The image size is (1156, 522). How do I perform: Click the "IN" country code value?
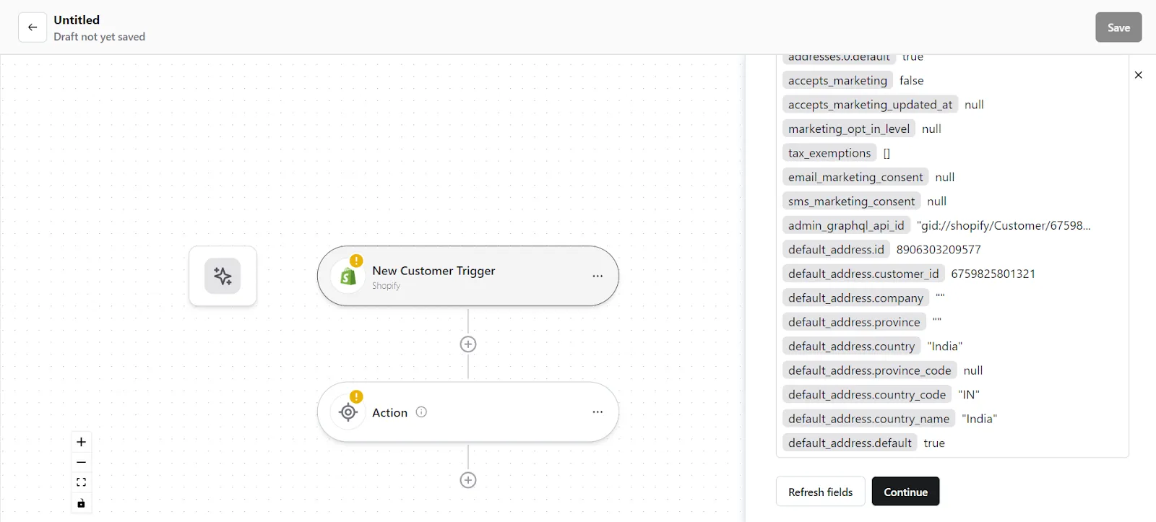969,395
